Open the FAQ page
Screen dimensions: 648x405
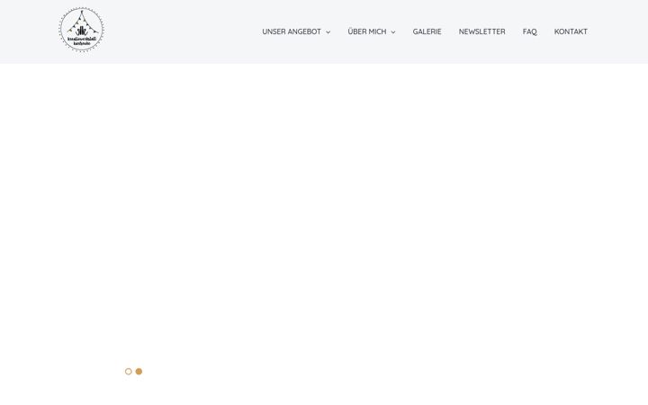click(x=530, y=31)
